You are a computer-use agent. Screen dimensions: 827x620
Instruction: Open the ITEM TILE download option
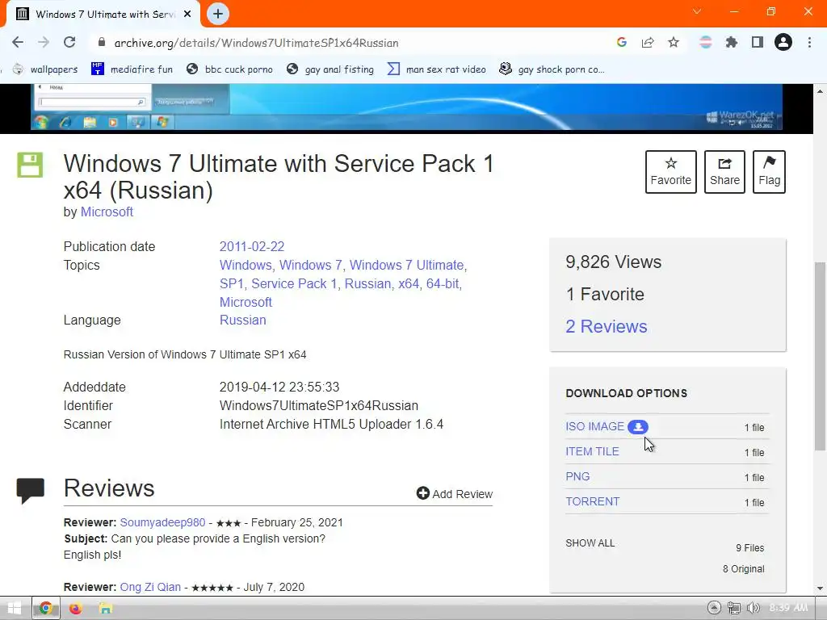pyautogui.click(x=592, y=452)
